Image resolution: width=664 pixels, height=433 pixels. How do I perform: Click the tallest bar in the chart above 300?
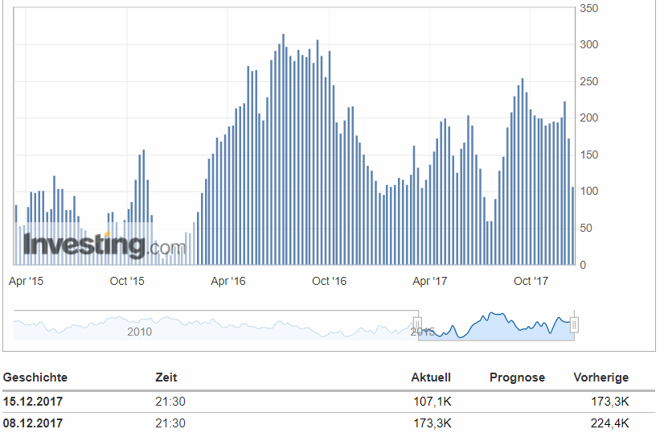pos(283,149)
